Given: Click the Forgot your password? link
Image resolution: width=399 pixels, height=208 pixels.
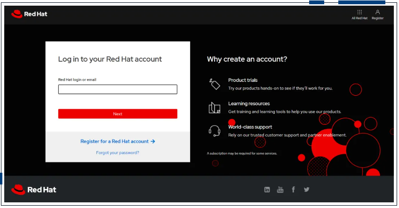Looking at the screenshot, I should 118,152.
